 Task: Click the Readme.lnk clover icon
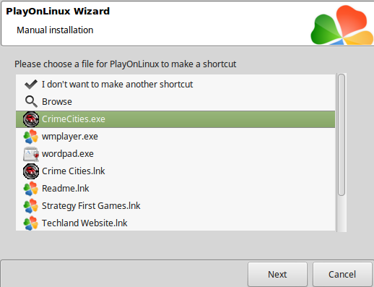point(31,189)
